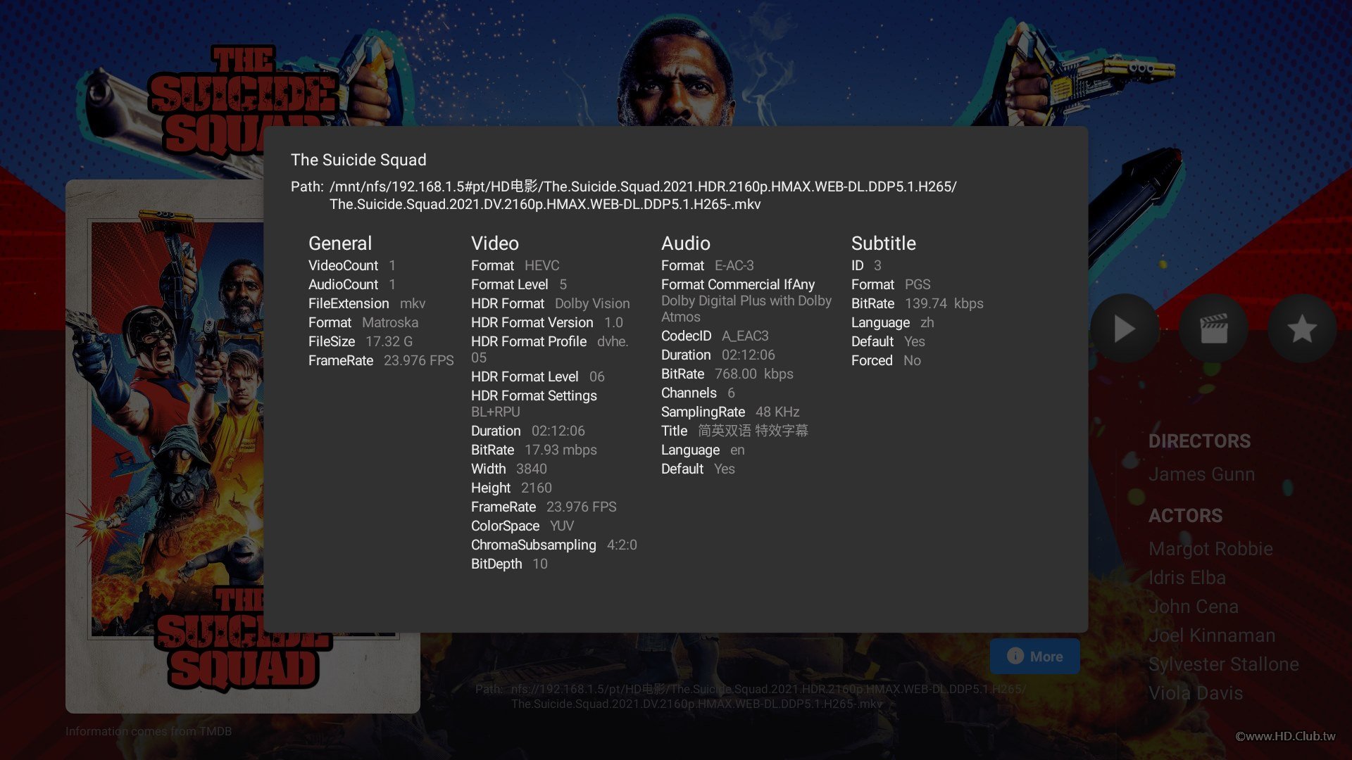Click the blue More button

coord(1034,656)
